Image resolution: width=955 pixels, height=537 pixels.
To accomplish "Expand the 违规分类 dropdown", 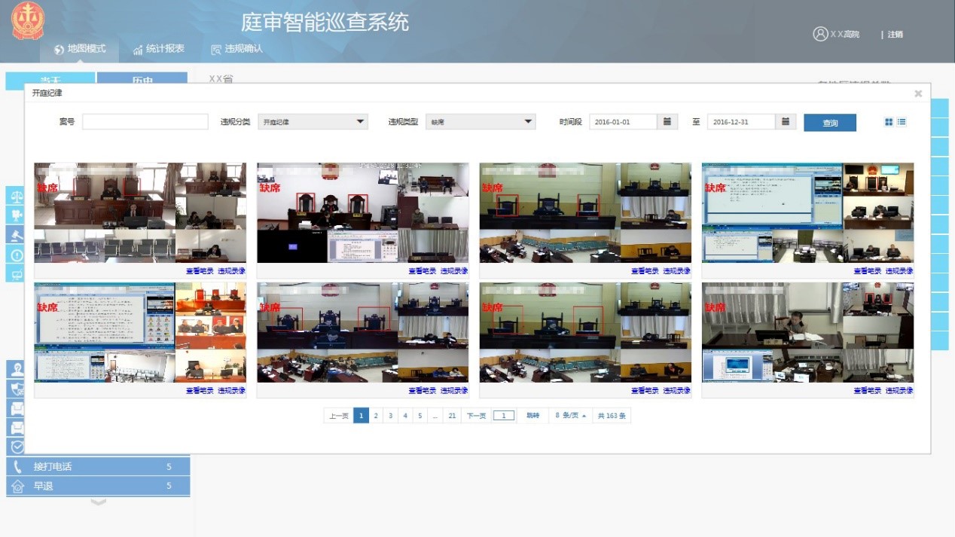I will point(313,122).
